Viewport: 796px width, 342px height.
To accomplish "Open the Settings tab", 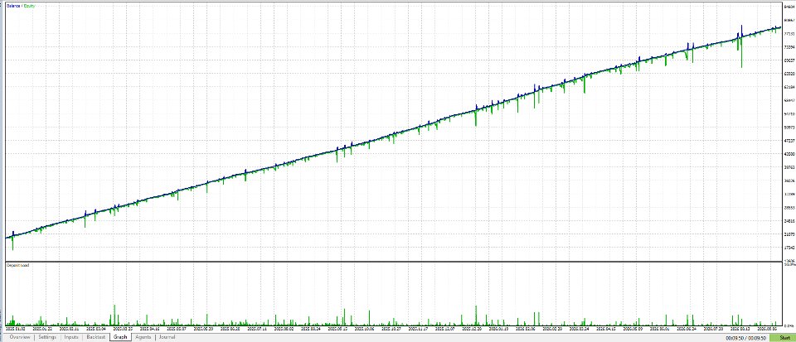I will [x=46, y=337].
